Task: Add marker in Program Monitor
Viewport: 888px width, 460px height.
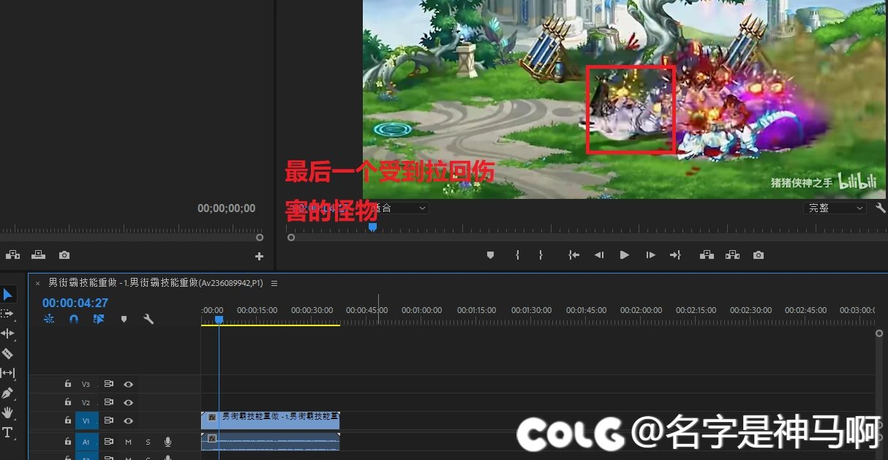Action: [x=490, y=255]
